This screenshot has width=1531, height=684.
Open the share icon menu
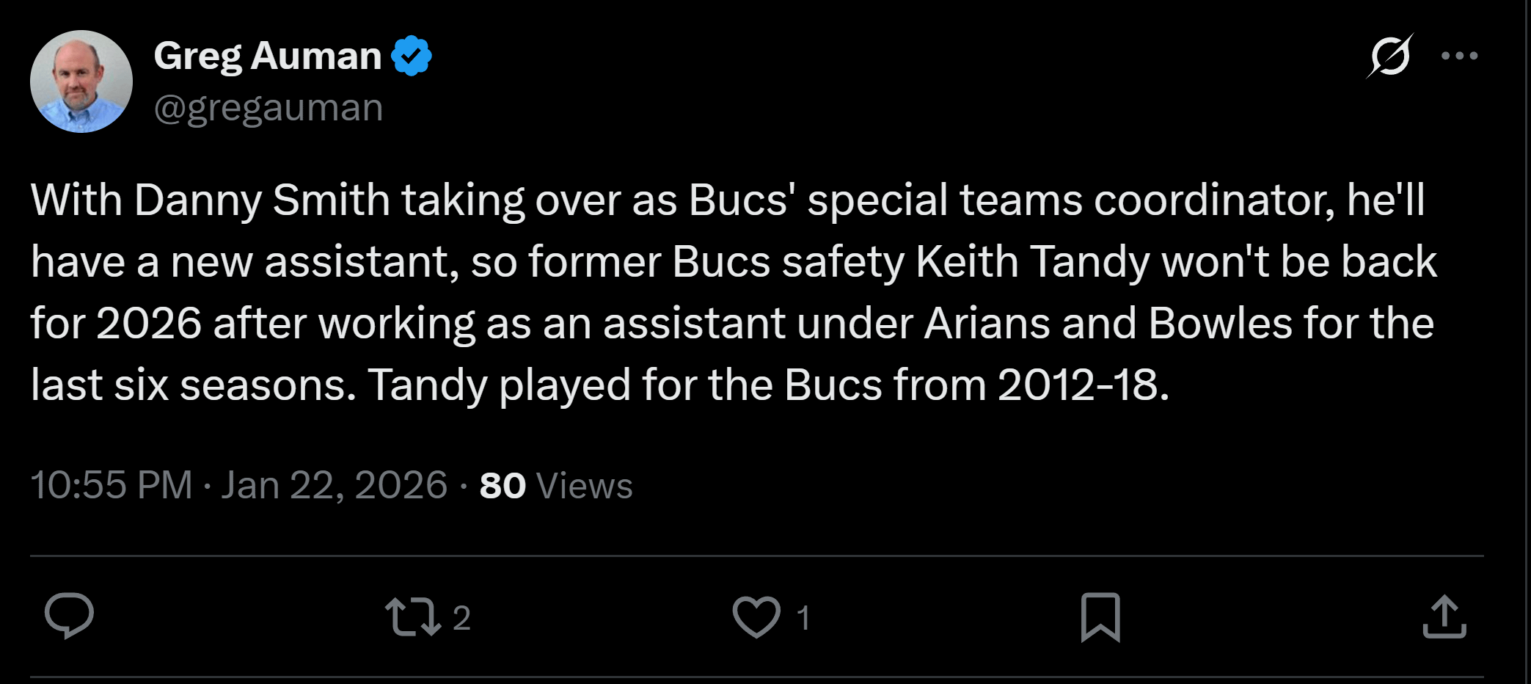(x=1444, y=616)
